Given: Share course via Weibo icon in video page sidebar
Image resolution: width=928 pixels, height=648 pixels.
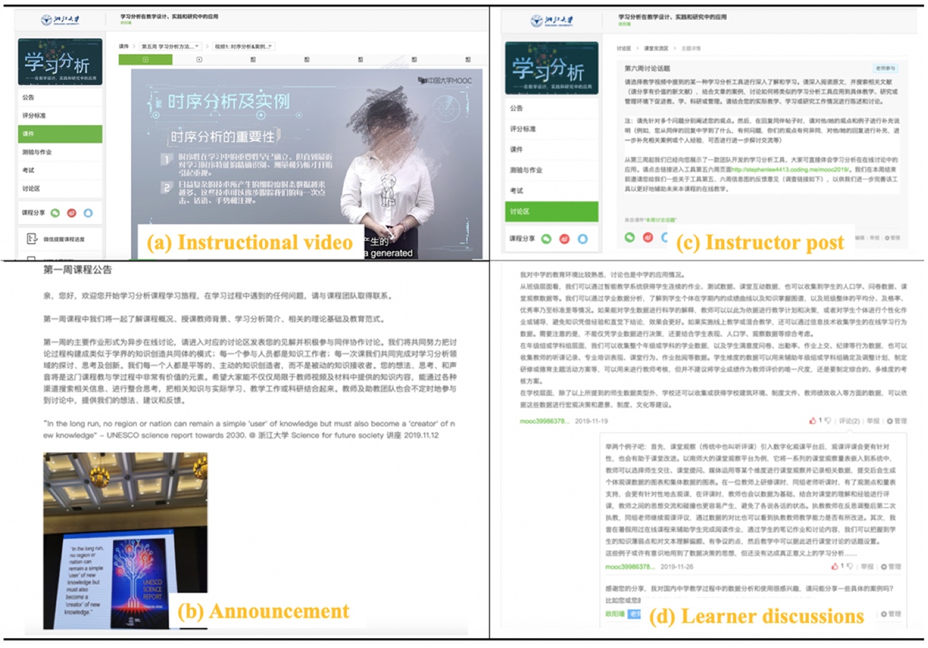Looking at the screenshot, I should click(72, 212).
